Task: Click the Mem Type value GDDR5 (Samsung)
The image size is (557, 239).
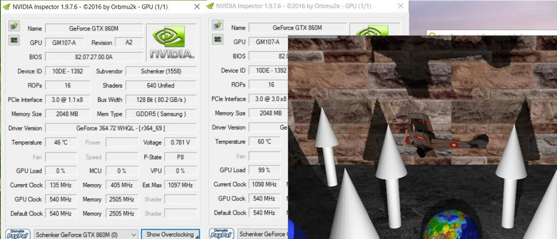Action: (161, 114)
